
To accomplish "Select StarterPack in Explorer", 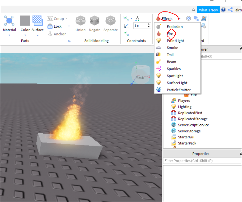I will pos(187,143).
